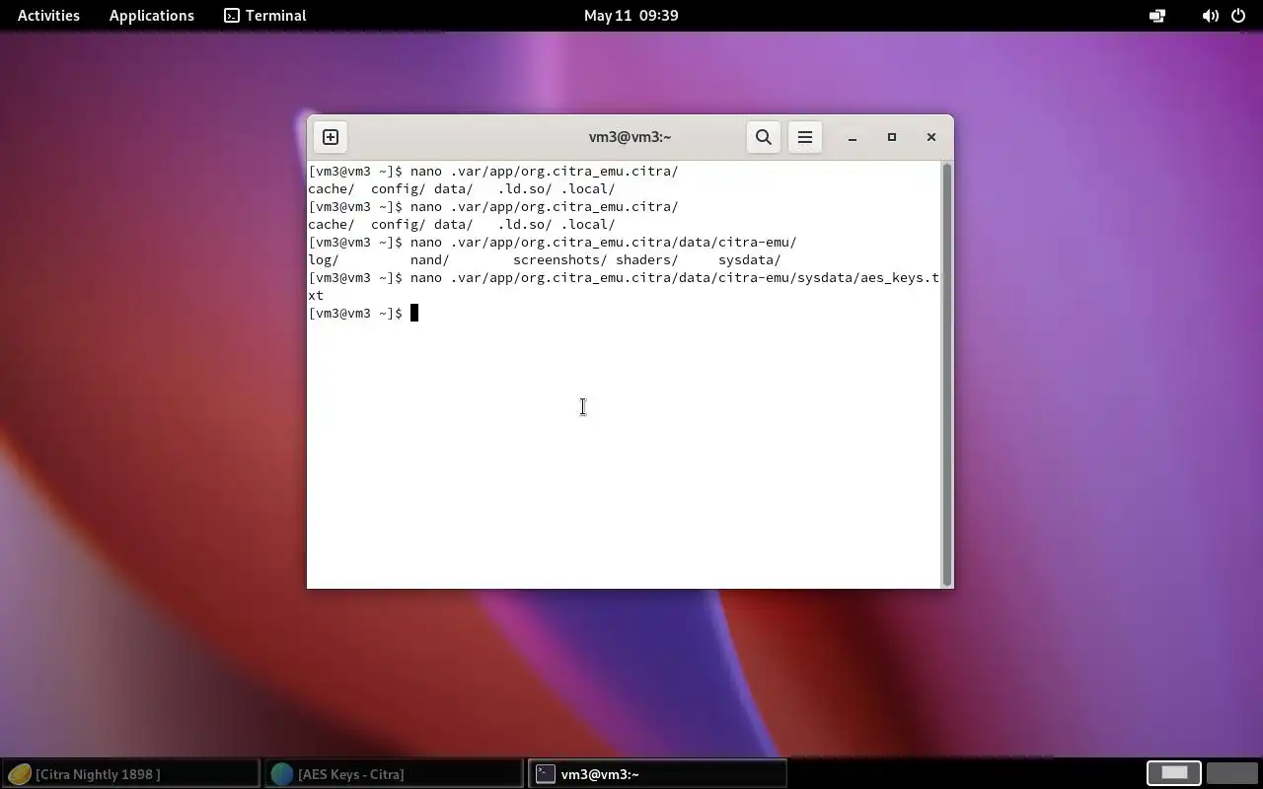Click the current prompt cursor line

[x=363, y=314]
